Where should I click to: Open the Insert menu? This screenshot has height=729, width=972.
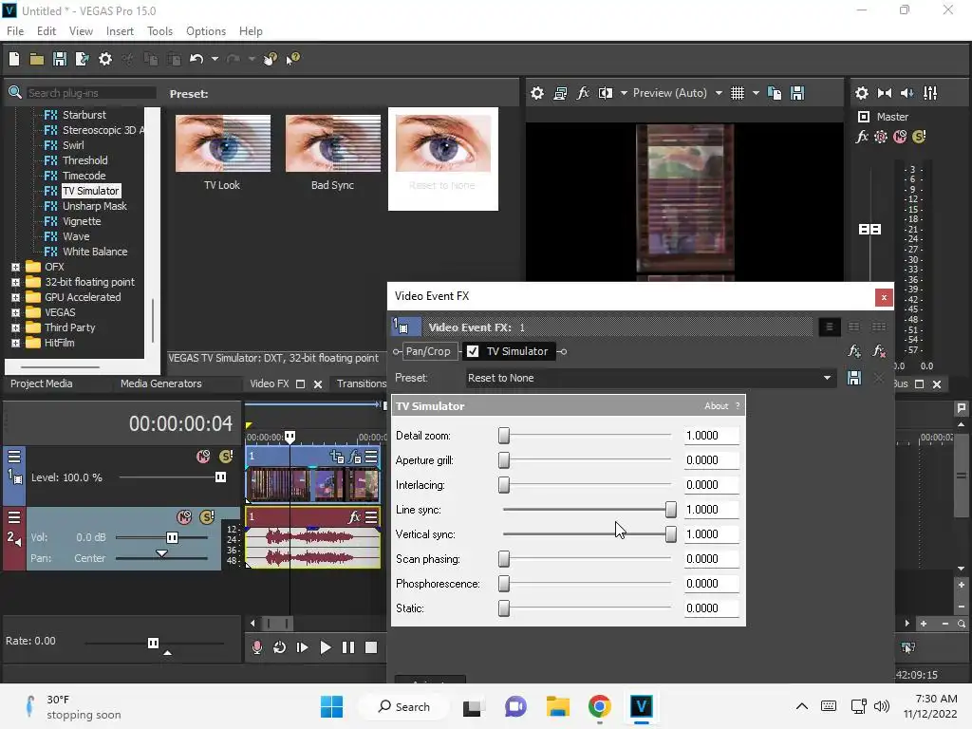[x=120, y=31]
